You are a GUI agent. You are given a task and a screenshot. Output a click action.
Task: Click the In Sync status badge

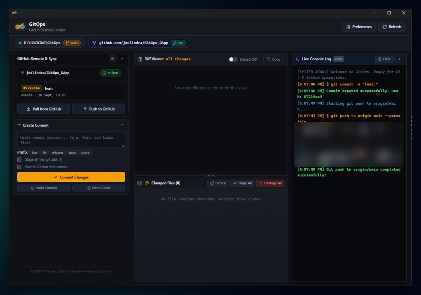pos(110,73)
